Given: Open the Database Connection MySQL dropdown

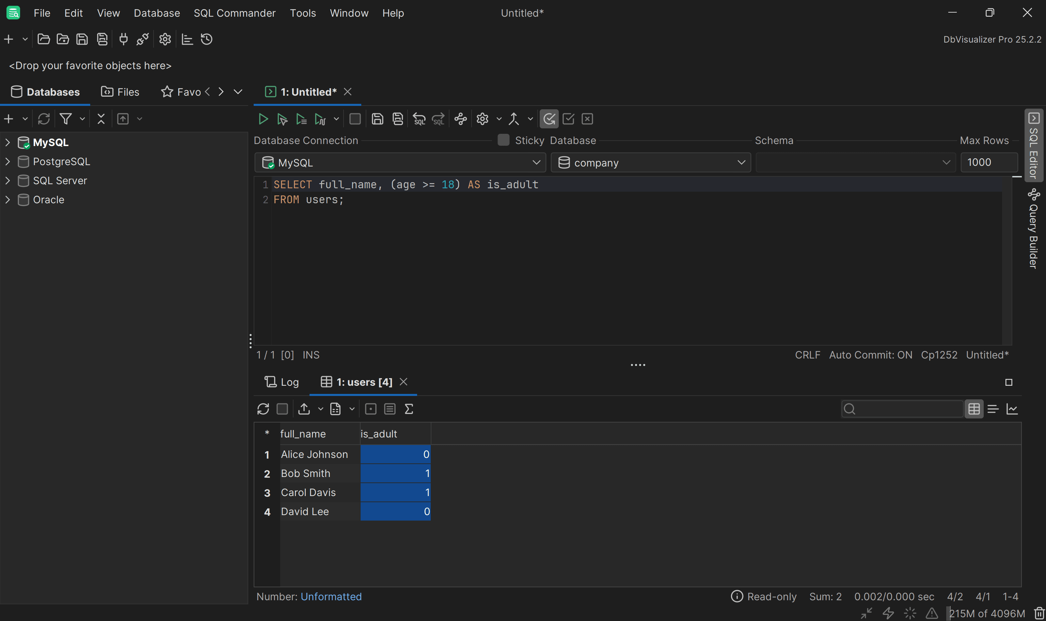Looking at the screenshot, I should click(400, 162).
